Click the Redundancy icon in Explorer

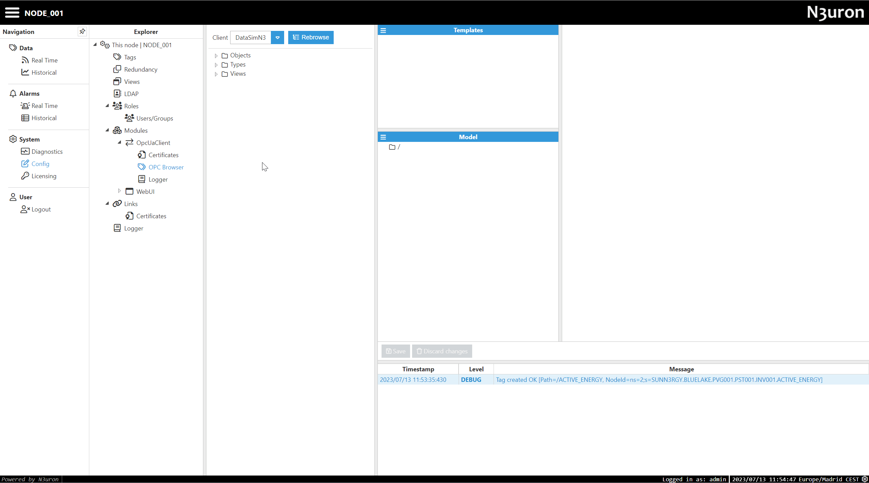tap(117, 69)
